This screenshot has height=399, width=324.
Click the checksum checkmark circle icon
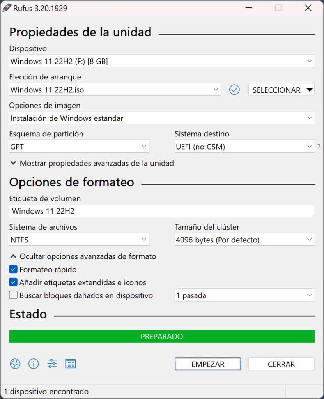(x=234, y=90)
